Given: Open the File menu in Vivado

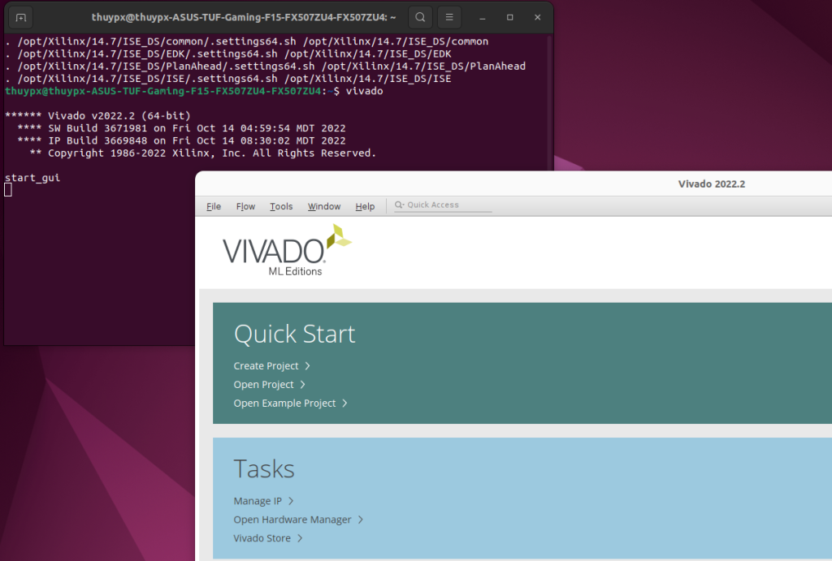Looking at the screenshot, I should 214,206.
